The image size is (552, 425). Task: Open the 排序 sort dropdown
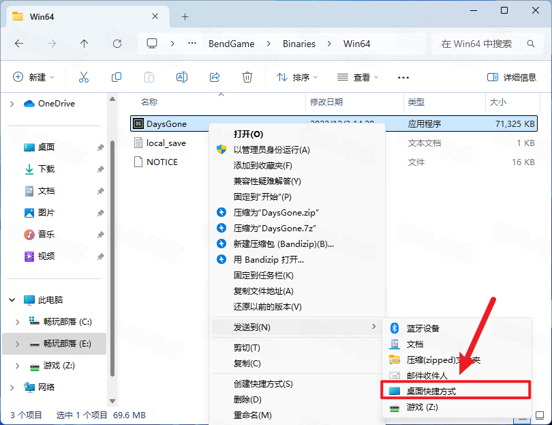pyautogui.click(x=297, y=77)
